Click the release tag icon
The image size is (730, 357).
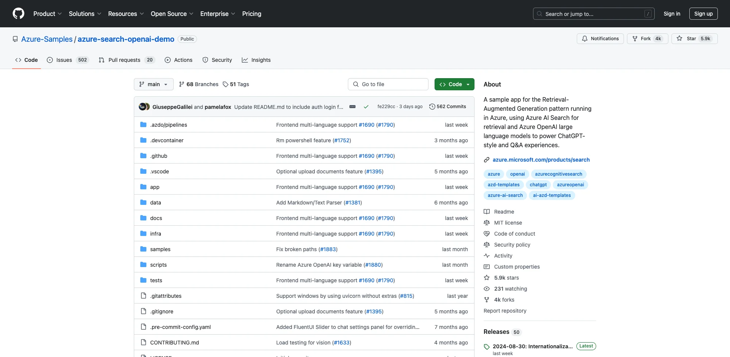pos(487,347)
